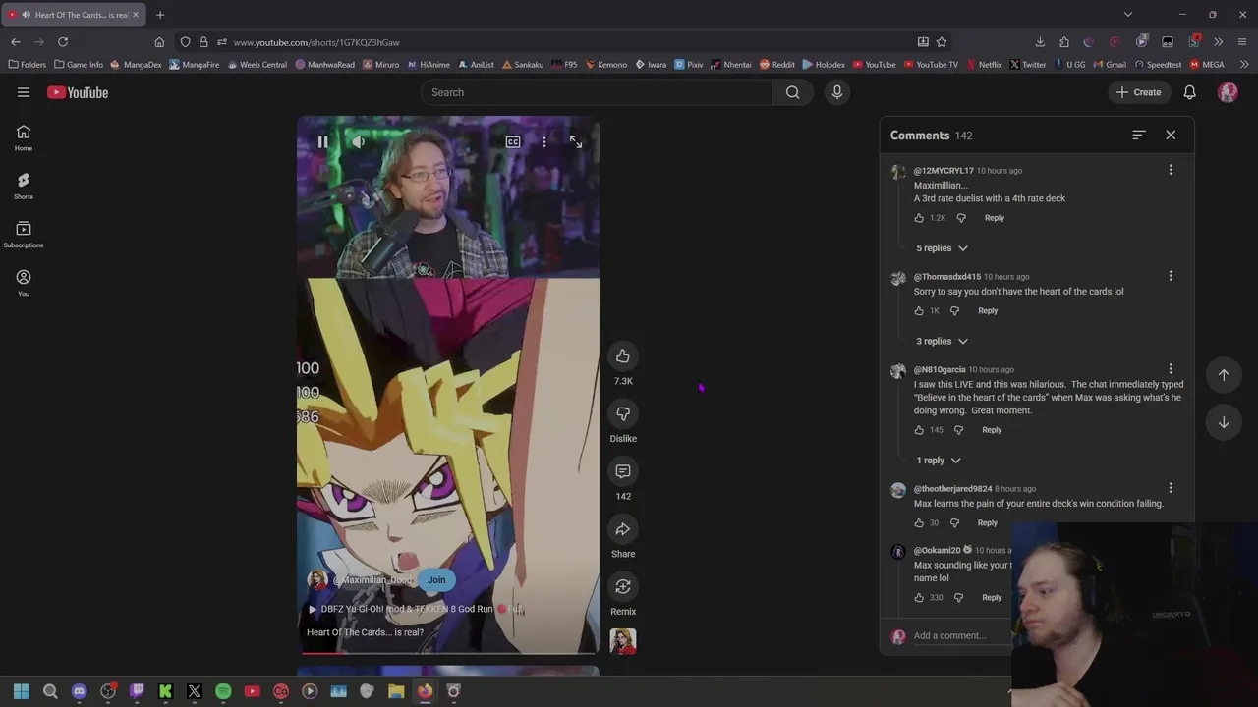Share this Short
Screen dimensions: 1258x707
623,529
